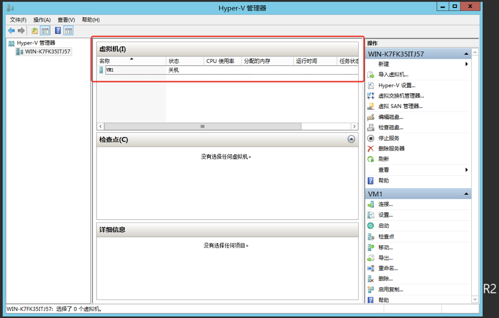
Task: Toggle the show/hide console tree icon
Action: [x=45, y=31]
